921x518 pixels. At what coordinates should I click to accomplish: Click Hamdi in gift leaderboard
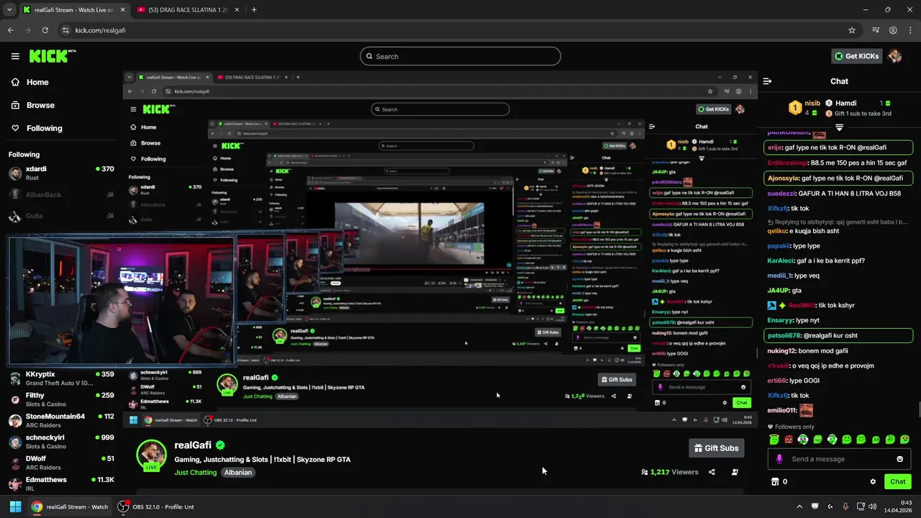point(846,103)
